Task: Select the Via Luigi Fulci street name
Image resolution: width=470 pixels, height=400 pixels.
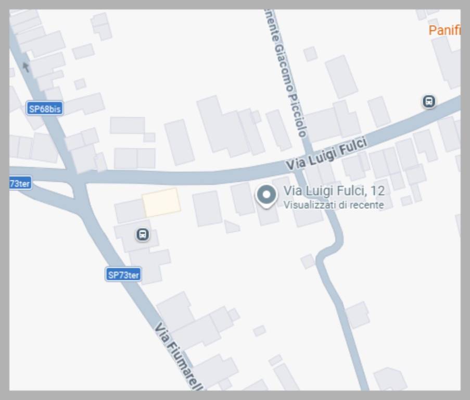Action: 326,154
